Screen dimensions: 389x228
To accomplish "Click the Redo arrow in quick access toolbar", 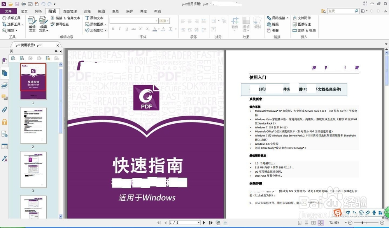I will click(x=50, y=4).
